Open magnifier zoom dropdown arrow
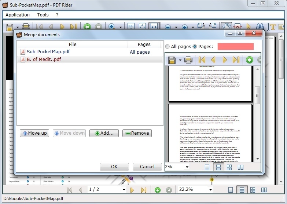Image resolution: width=287 pixels, height=204 pixels. [121, 27]
